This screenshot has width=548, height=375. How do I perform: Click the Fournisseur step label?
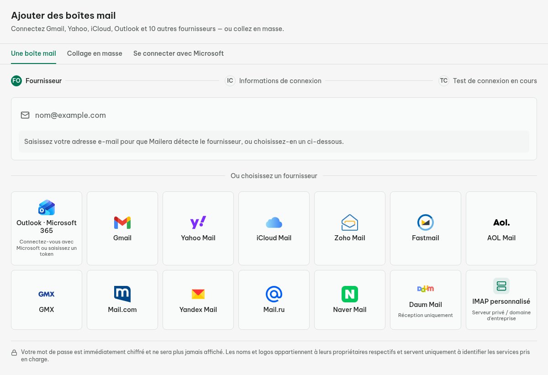(43, 81)
